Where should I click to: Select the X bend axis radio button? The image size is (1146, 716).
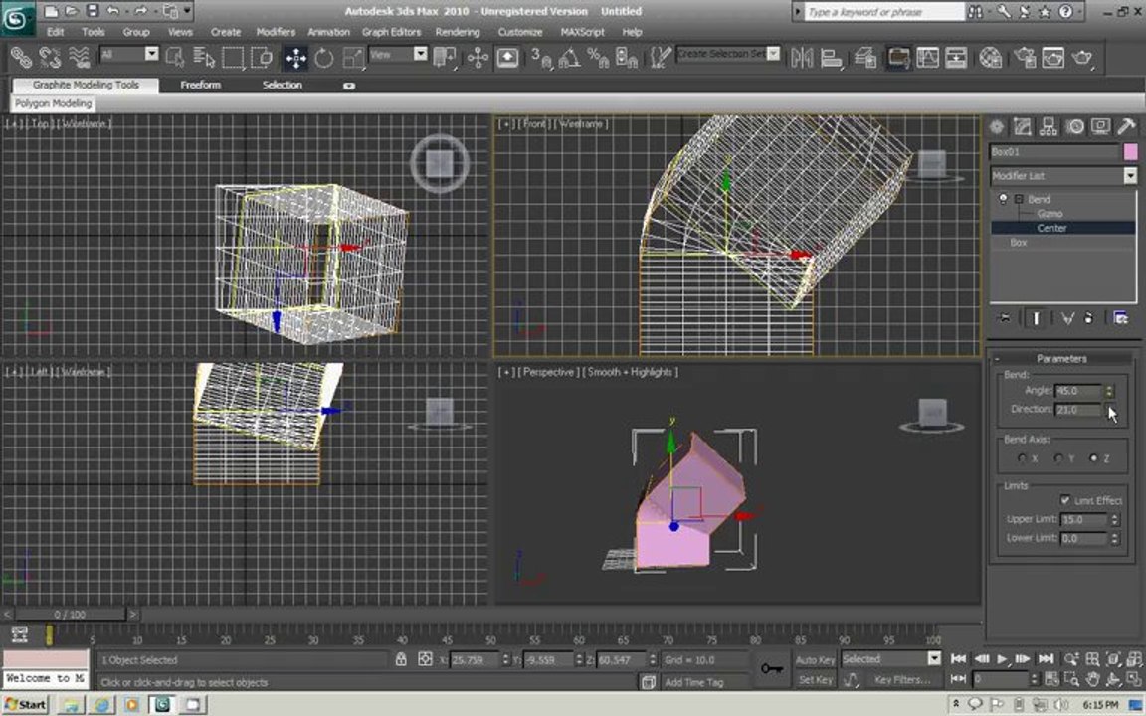coord(1022,458)
